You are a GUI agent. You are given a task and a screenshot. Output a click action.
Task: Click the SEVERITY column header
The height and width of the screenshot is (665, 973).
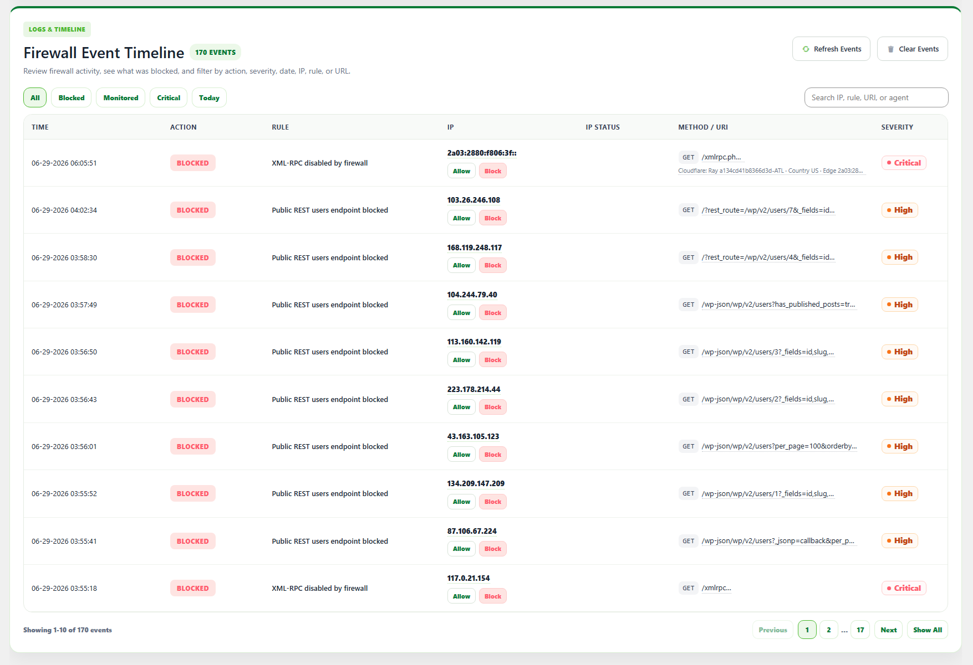(897, 127)
